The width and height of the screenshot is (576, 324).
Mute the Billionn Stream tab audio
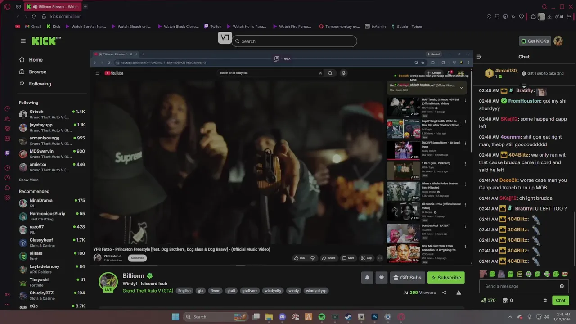pos(35,7)
